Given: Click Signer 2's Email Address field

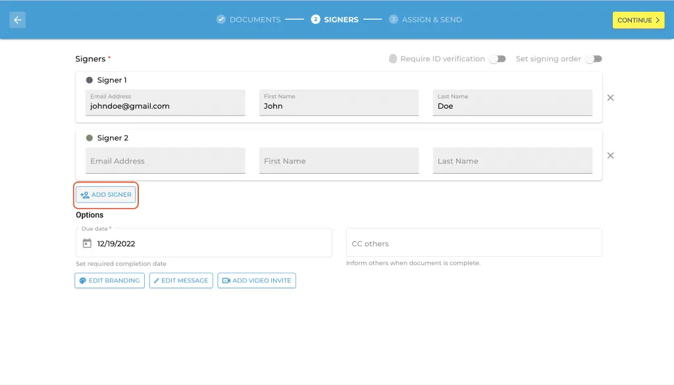Looking at the screenshot, I should [x=165, y=161].
